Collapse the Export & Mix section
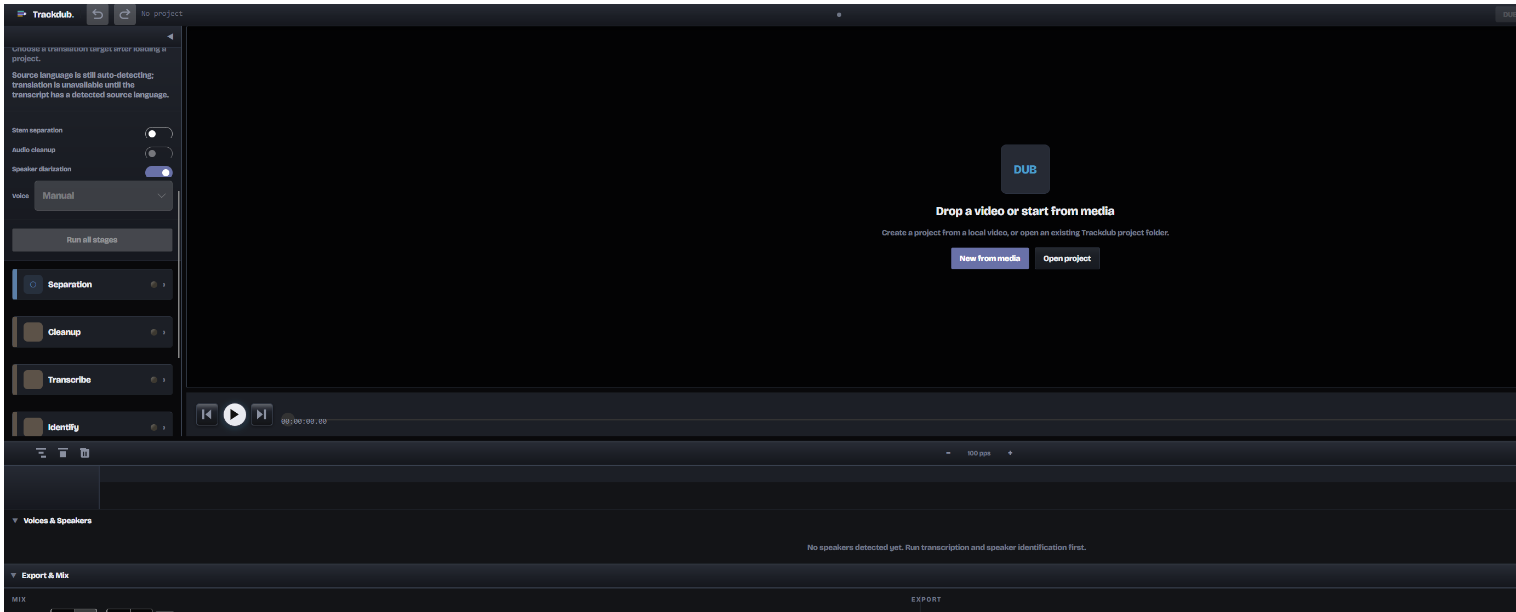1516x612 pixels. [x=14, y=575]
